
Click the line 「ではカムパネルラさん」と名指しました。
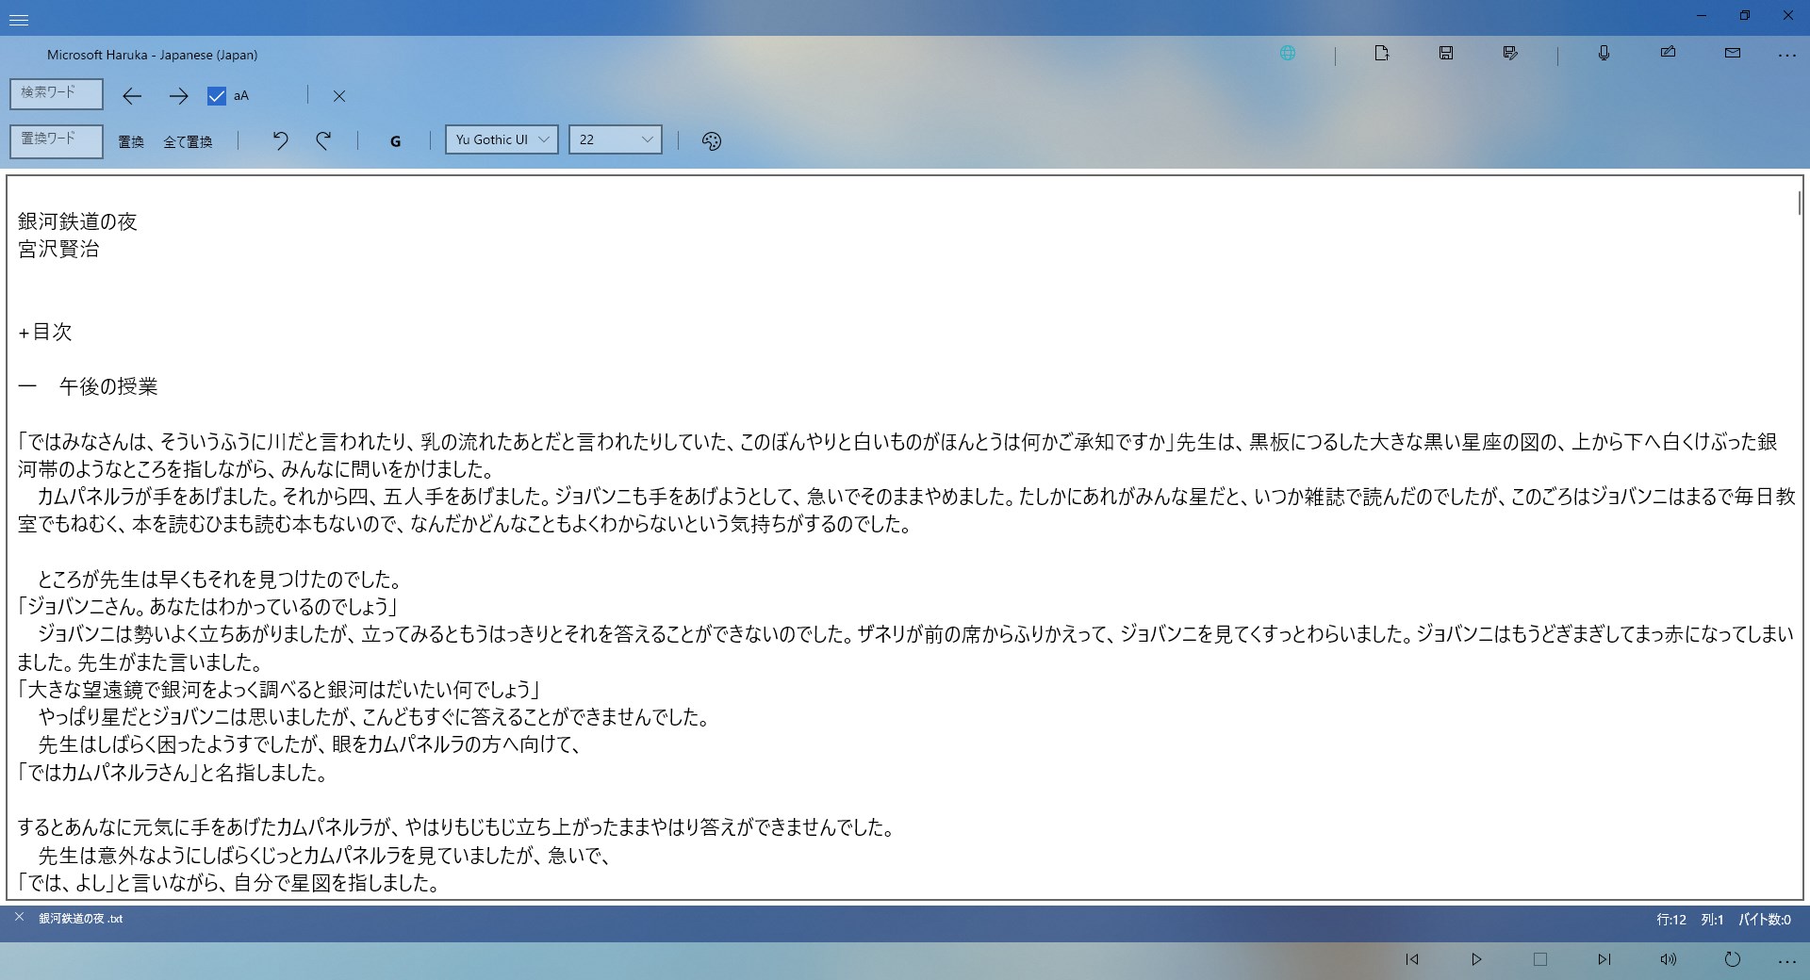click(x=173, y=773)
